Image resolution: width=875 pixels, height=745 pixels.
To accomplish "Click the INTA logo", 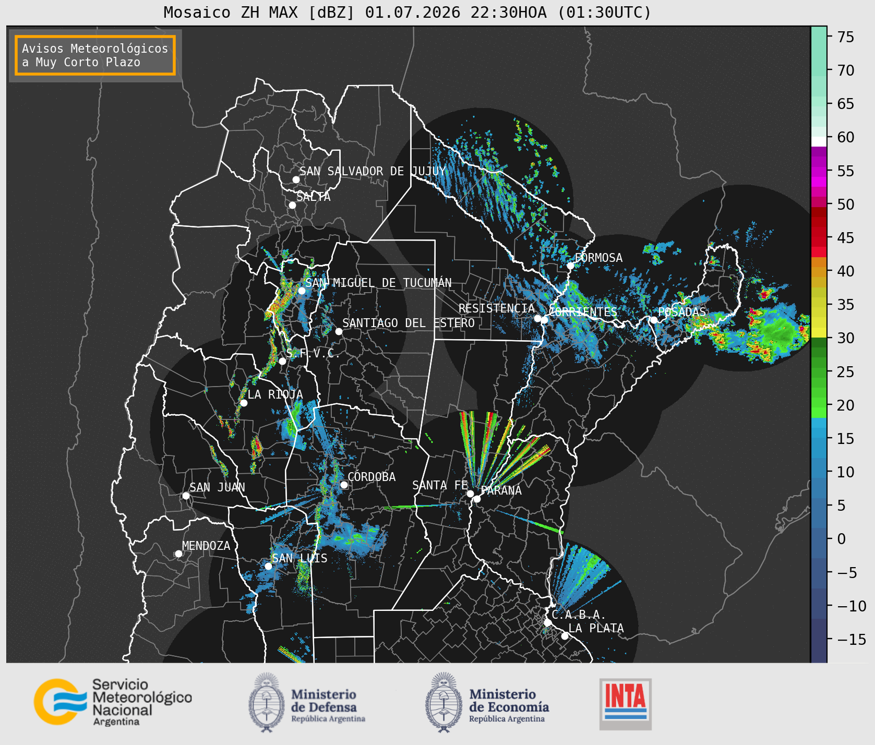I will 625,704.
